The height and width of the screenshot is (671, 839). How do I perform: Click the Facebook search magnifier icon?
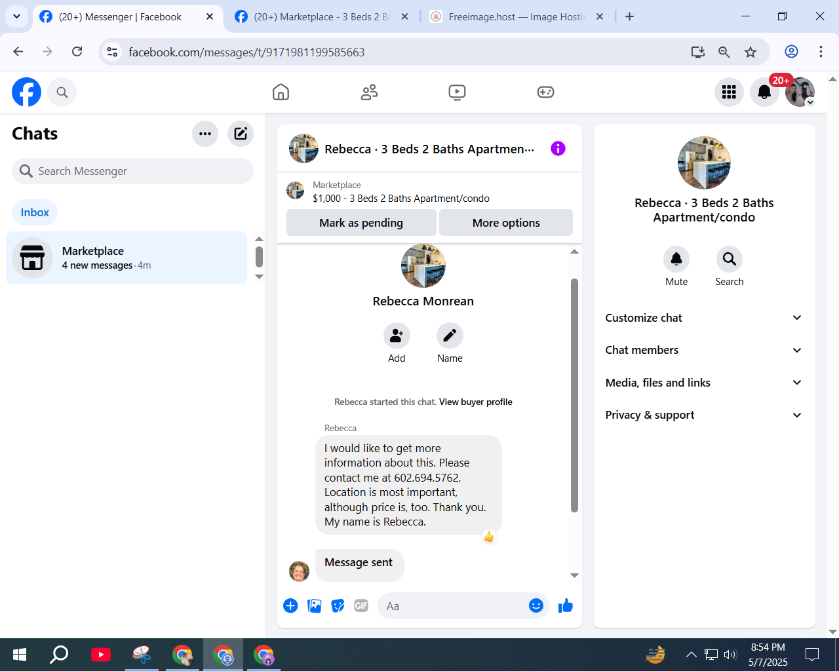point(62,92)
